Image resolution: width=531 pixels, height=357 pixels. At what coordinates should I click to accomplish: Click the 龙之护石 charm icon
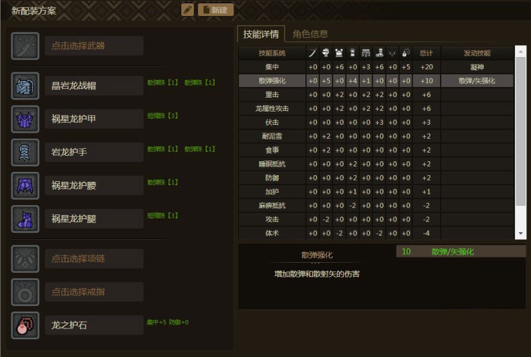click(x=25, y=325)
